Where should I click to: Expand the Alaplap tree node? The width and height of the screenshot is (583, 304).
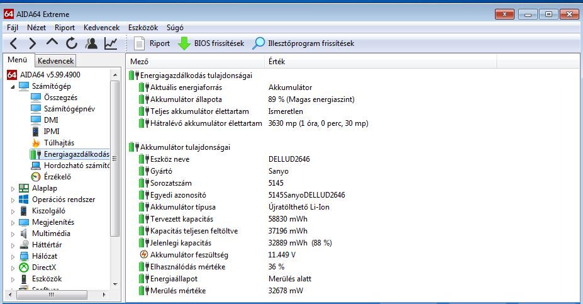pyautogui.click(x=13, y=189)
